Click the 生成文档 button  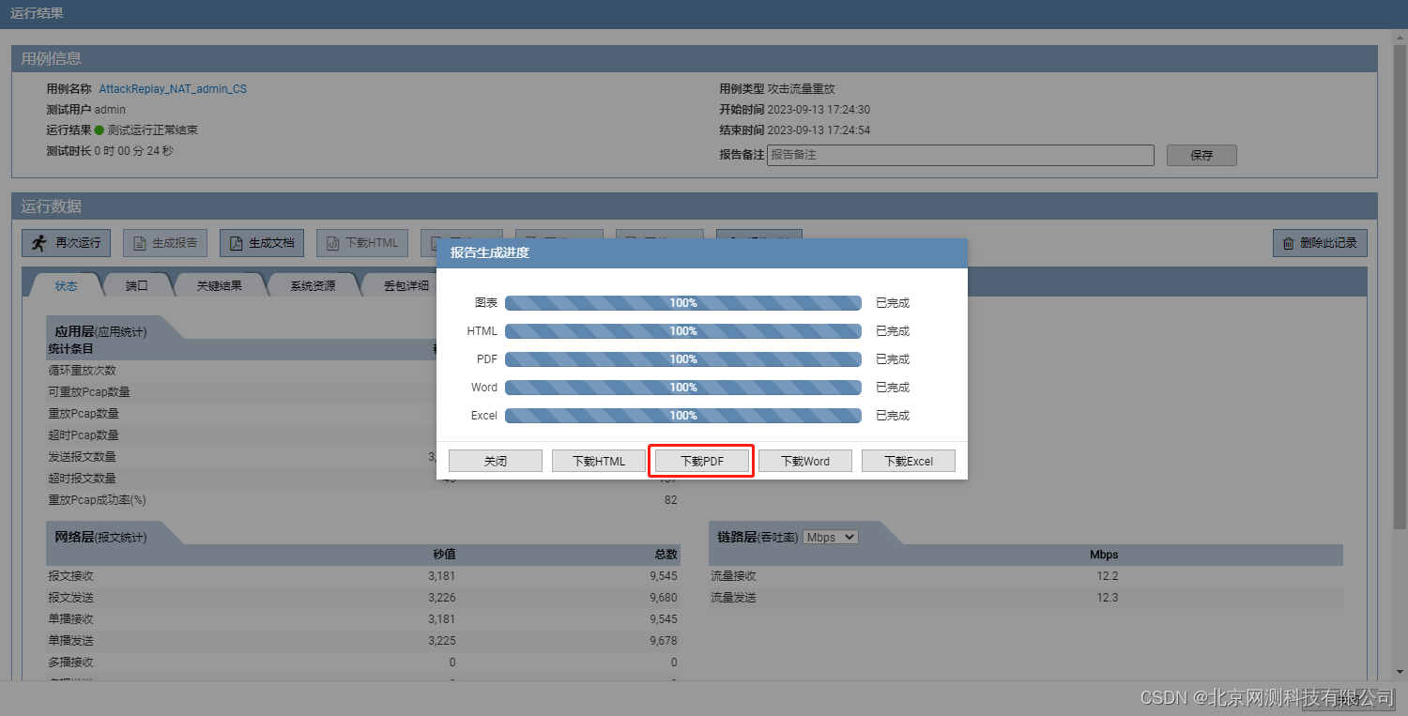[262, 243]
